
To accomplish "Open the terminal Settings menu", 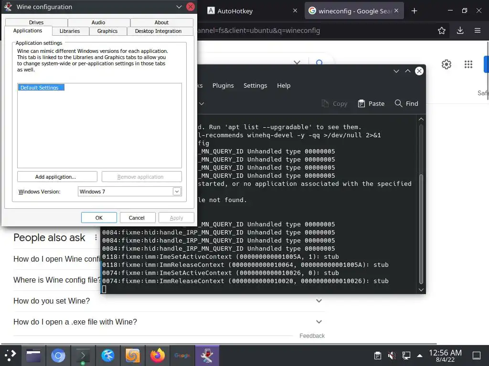I will pos(255,86).
